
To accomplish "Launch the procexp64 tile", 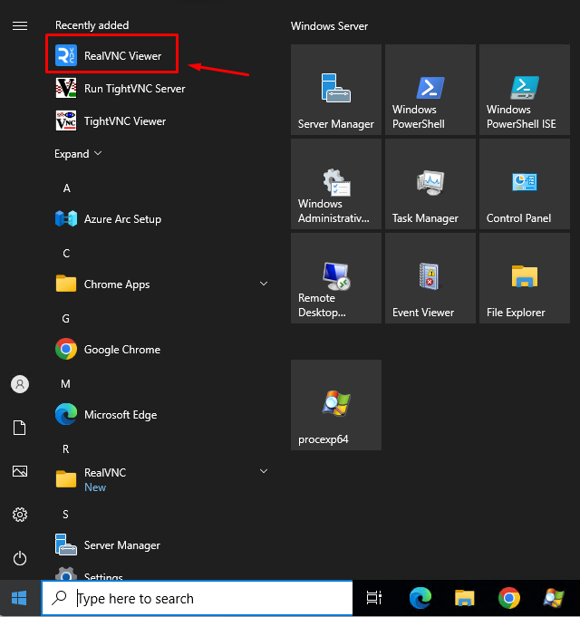I will pyautogui.click(x=335, y=405).
